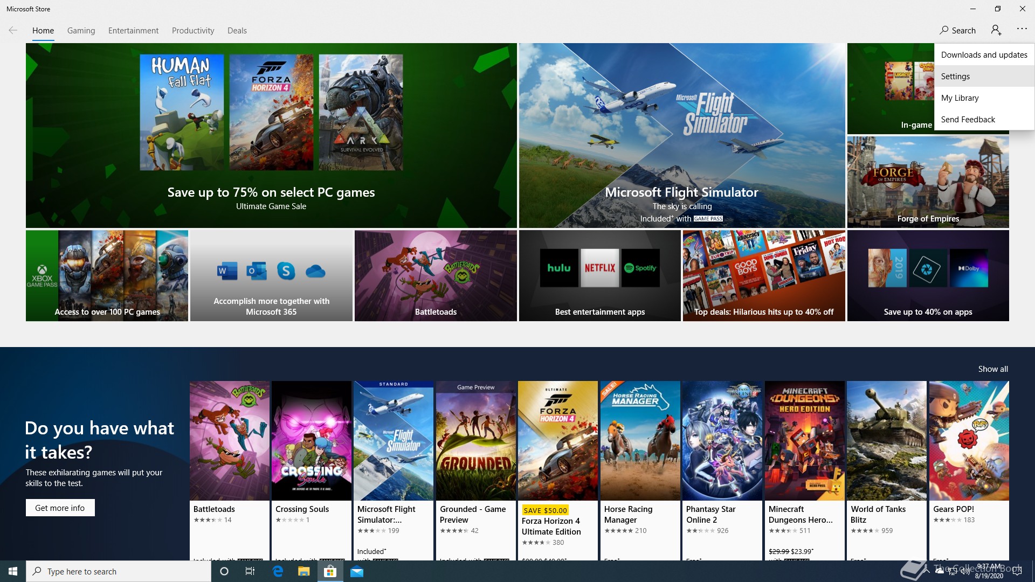The width and height of the screenshot is (1035, 582).
Task: Open the Forge of Empires tile
Action: pos(928,182)
